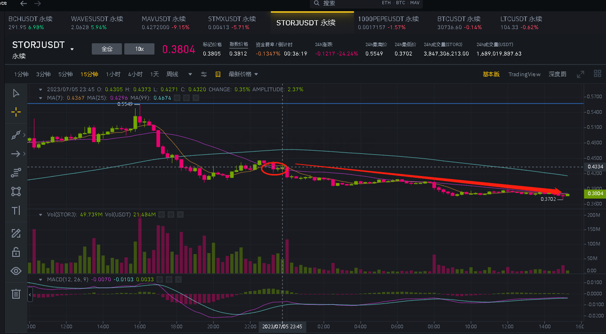Switch to the 1小时 interval
The height and width of the screenshot is (334, 606).
click(x=113, y=74)
